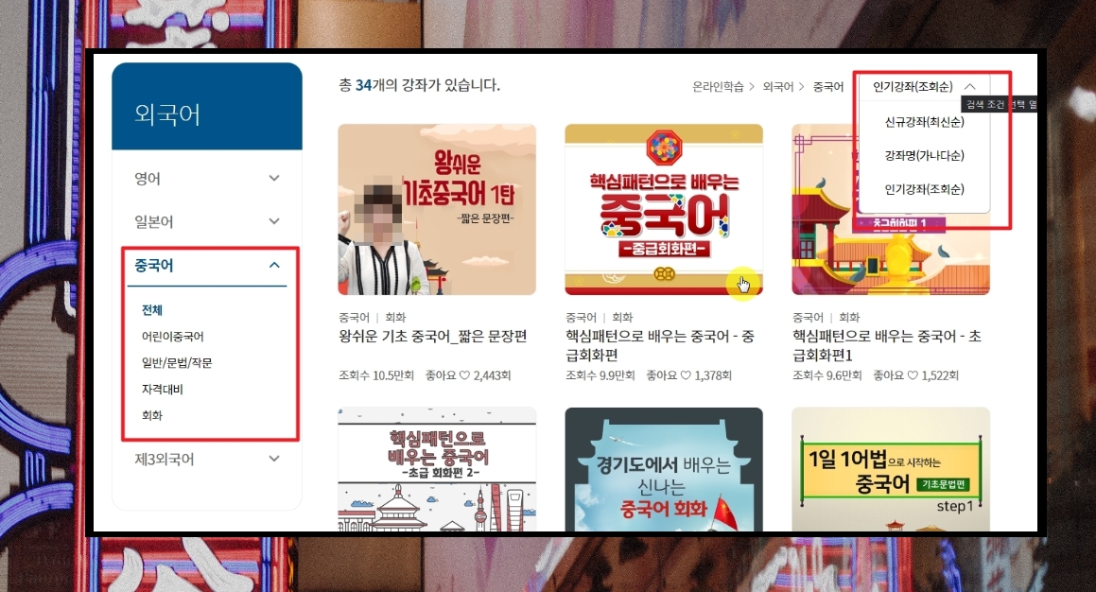
Task: Open 핵심패턴 중급회화편 thumbnail
Action: pyautogui.click(x=664, y=210)
